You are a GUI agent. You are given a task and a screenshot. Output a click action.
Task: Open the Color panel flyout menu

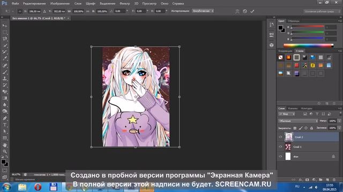tap(340, 21)
